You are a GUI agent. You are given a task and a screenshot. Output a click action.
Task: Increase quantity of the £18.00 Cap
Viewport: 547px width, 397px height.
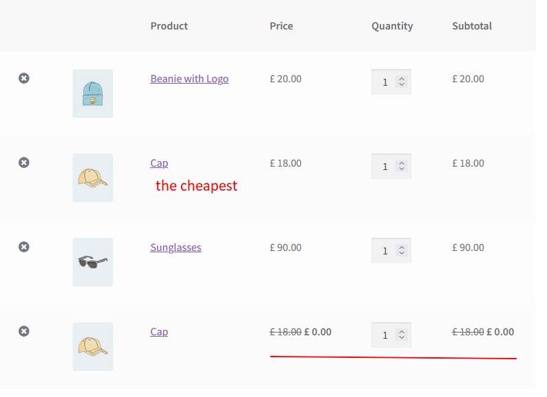tap(402, 163)
